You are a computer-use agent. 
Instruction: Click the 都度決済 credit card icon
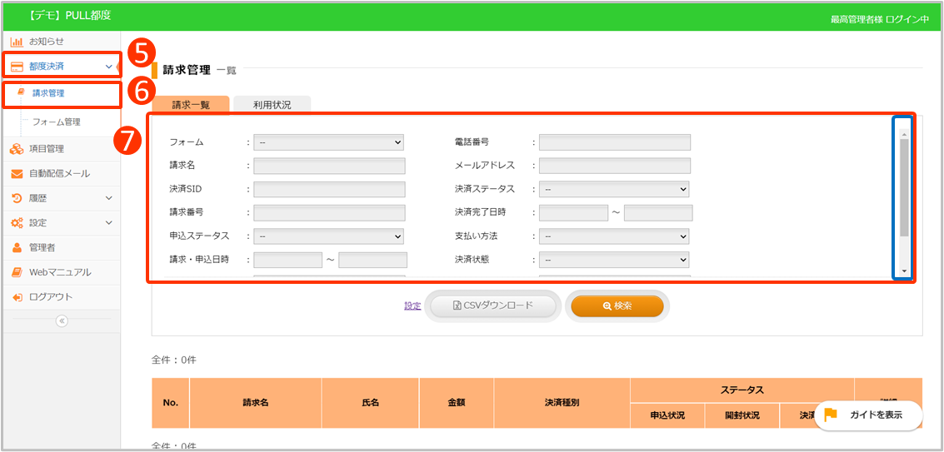coord(17,66)
